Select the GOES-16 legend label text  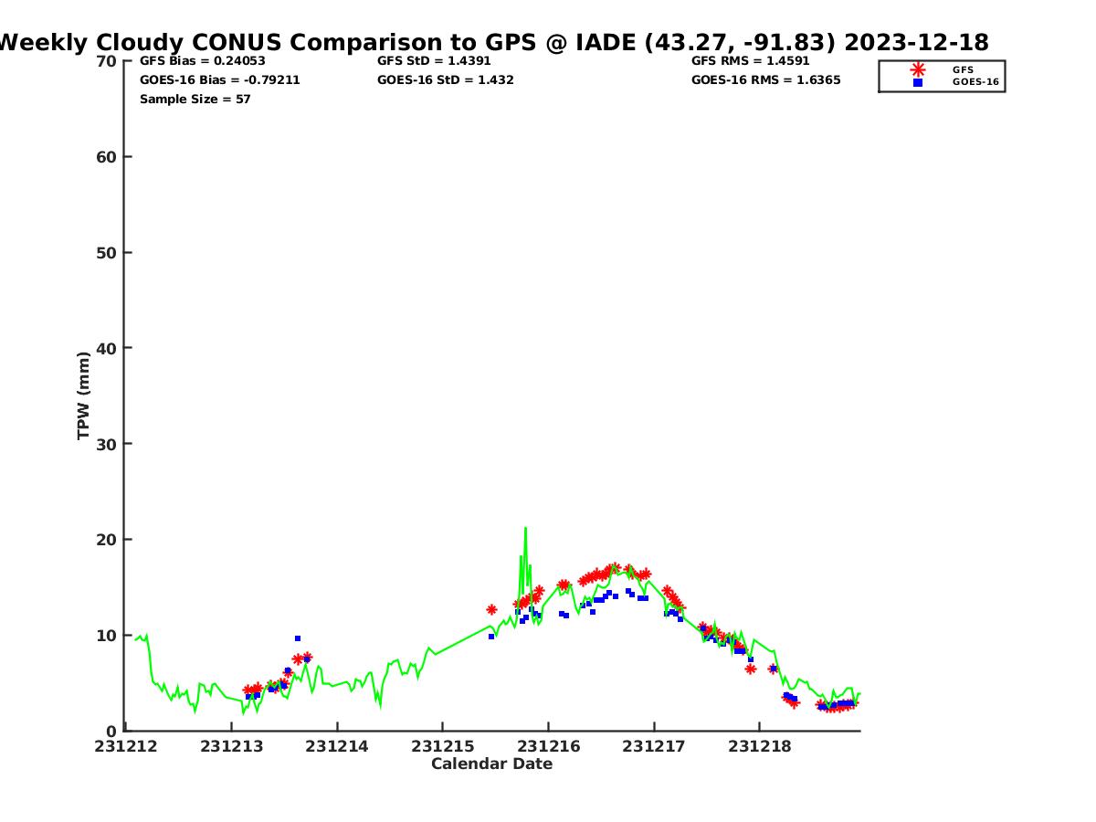975,82
